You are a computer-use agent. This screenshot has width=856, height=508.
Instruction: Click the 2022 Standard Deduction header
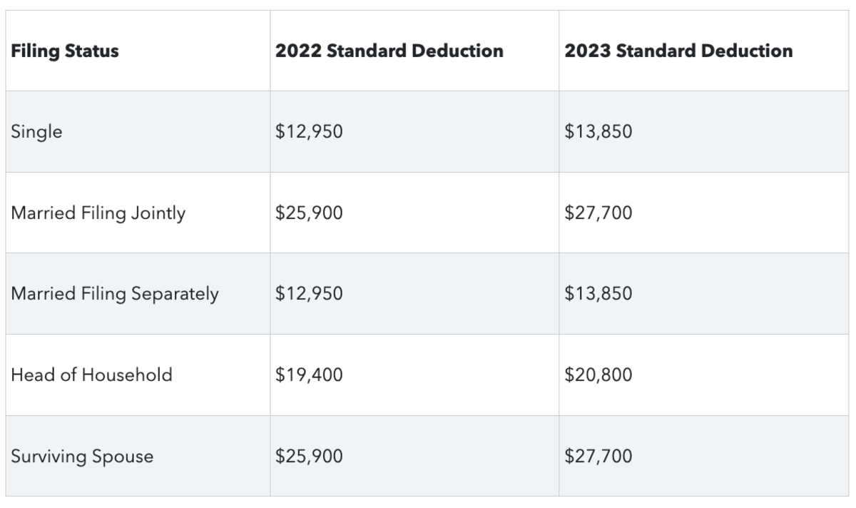389,51
